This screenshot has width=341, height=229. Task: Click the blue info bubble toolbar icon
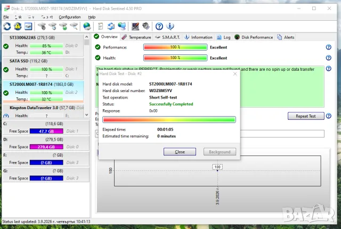[x=170, y=26]
